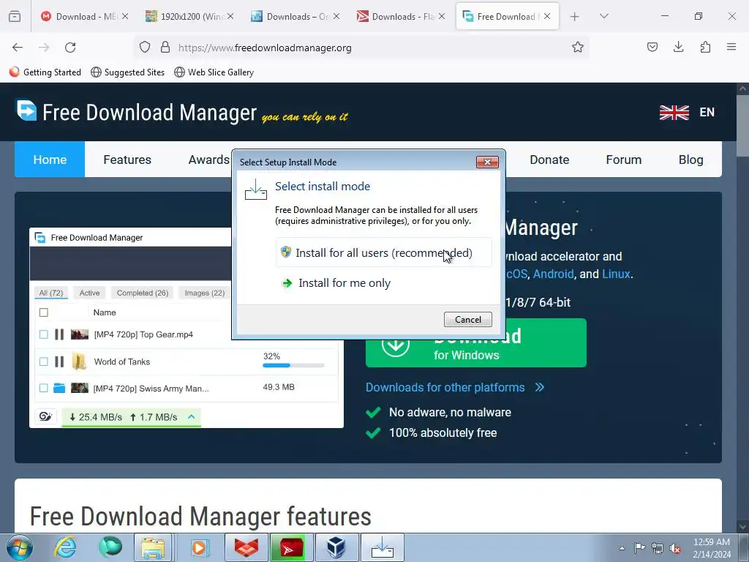The image size is (749, 562).
Task: Bookmark this page with the star icon
Action: (578, 48)
